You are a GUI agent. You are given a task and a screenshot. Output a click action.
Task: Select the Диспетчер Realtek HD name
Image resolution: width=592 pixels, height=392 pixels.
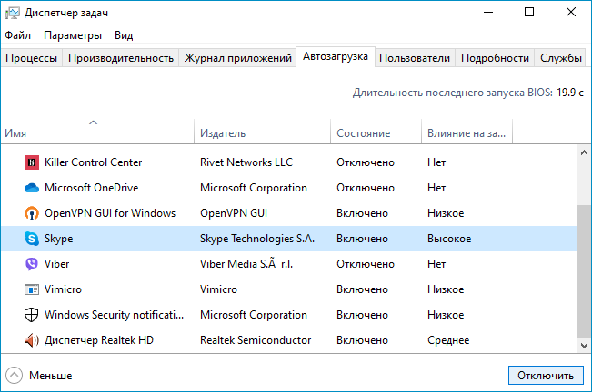pyautogui.click(x=99, y=340)
